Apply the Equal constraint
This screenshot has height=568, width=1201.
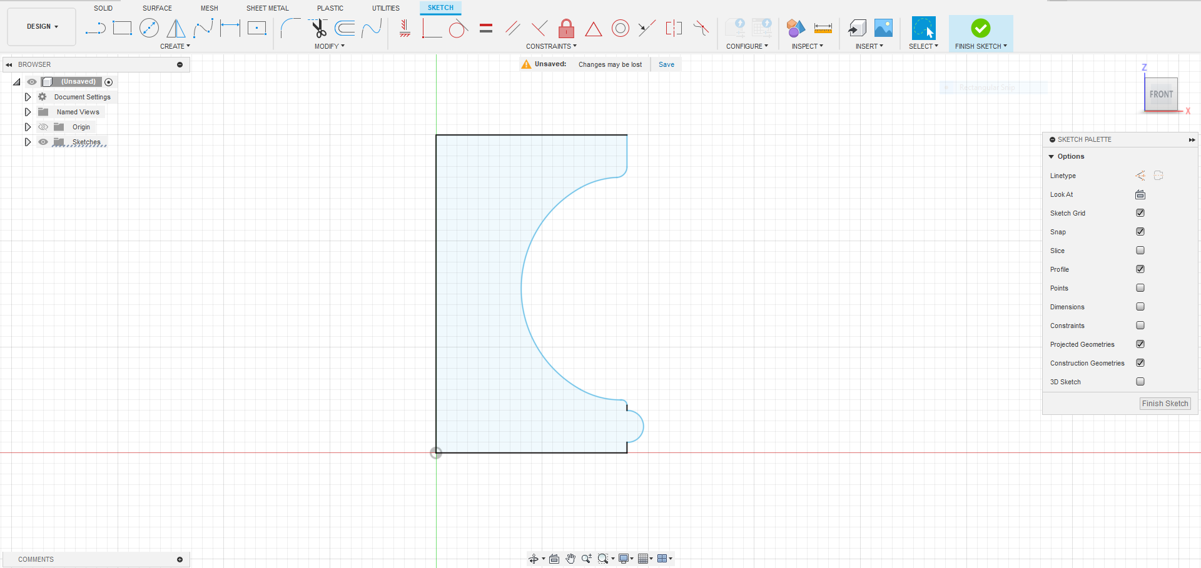[x=486, y=28]
